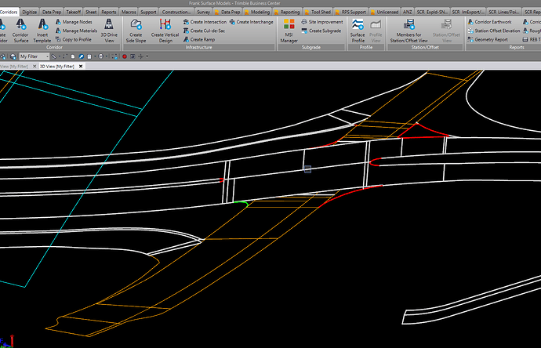
Task: Launch the 3D Drive View
Action: pos(109,31)
